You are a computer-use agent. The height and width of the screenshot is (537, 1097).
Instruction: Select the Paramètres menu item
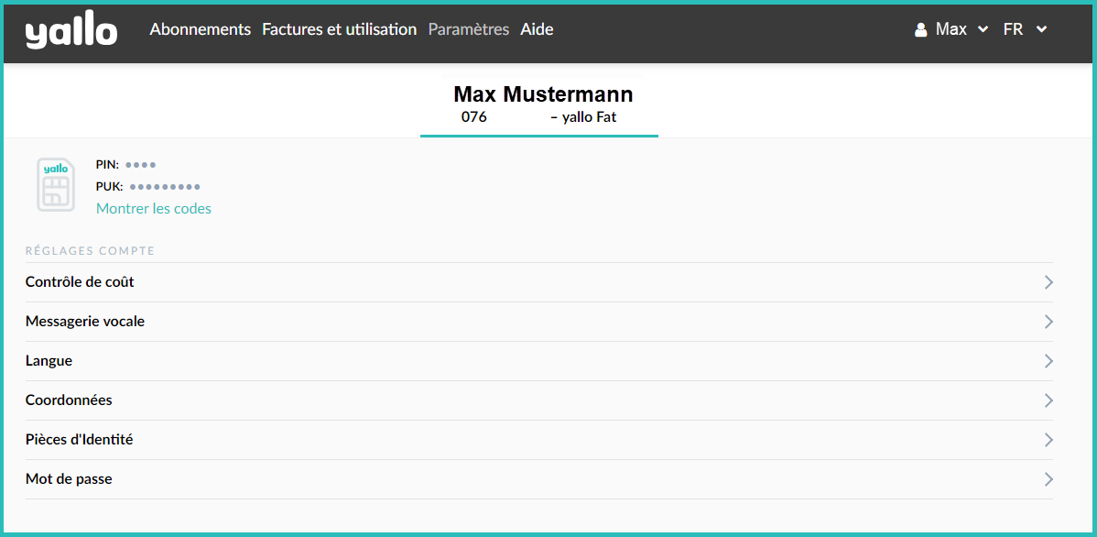(x=468, y=29)
